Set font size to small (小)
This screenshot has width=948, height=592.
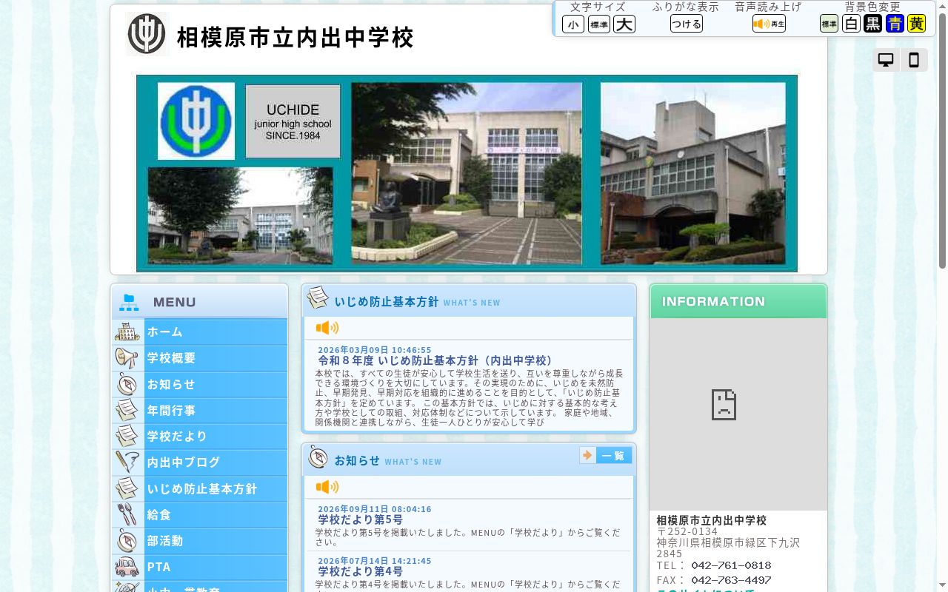[573, 24]
